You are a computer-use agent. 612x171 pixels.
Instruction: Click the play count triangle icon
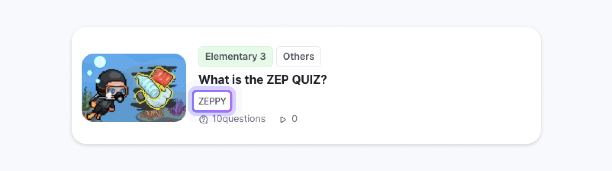click(x=283, y=119)
